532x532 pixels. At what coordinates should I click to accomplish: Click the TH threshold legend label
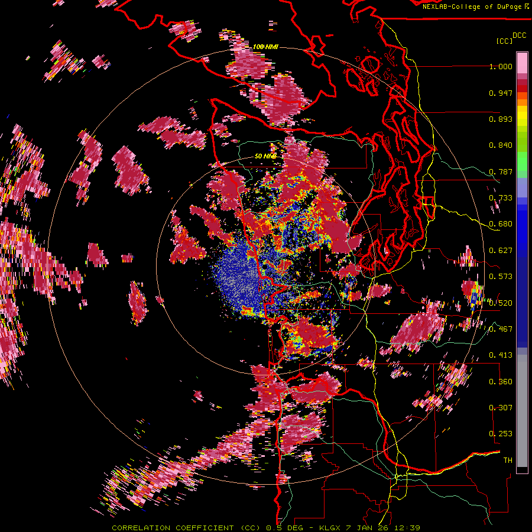[x=508, y=460]
